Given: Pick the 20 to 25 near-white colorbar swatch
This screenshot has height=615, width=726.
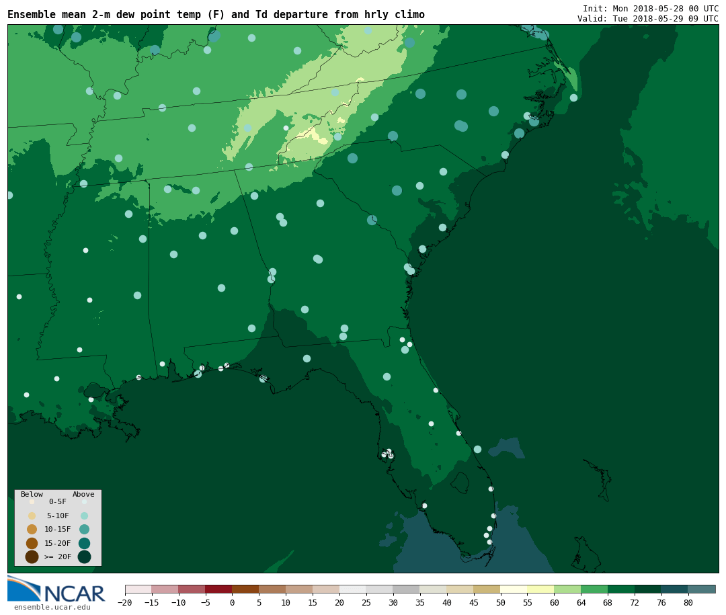Looking at the screenshot, I should tap(354, 589).
